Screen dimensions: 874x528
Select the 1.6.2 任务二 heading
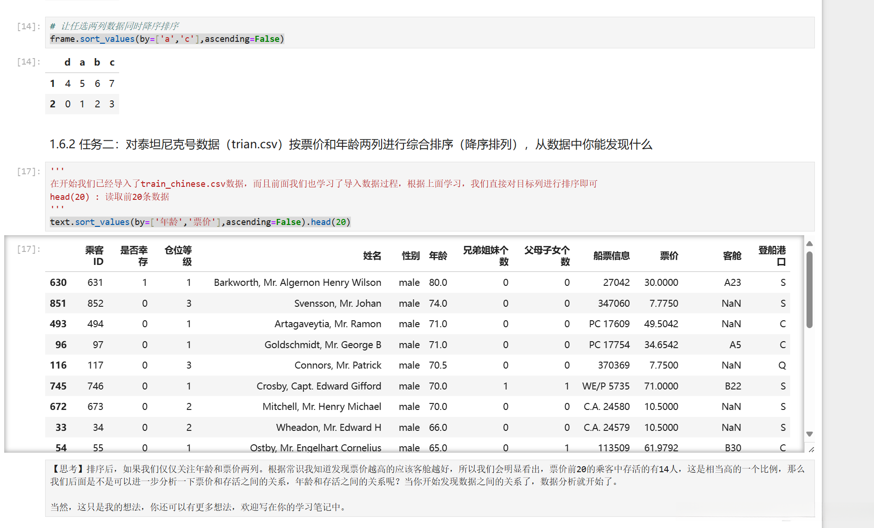(351, 145)
